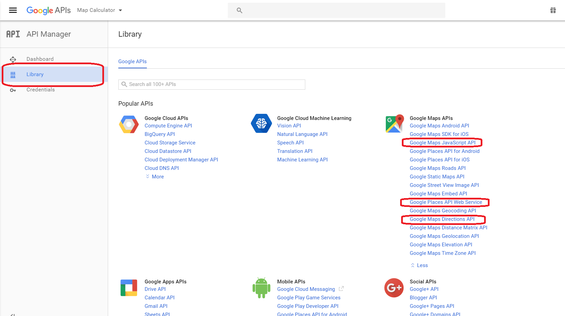Open Google Cloud Messaging link
Image resolution: width=565 pixels, height=316 pixels.
306,289
